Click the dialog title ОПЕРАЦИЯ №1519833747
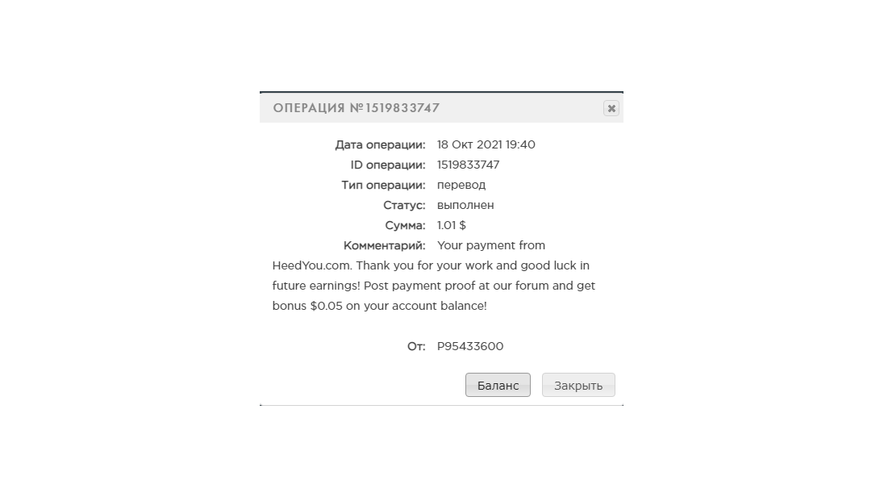 (357, 108)
